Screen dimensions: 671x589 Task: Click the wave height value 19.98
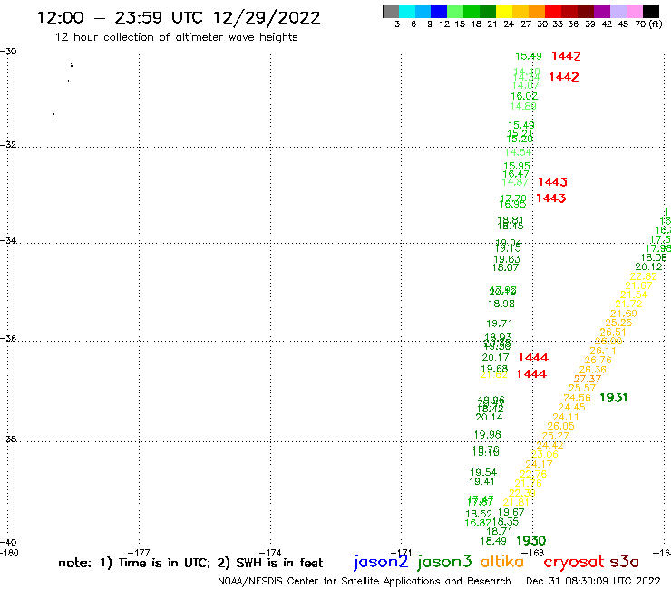tap(488, 435)
